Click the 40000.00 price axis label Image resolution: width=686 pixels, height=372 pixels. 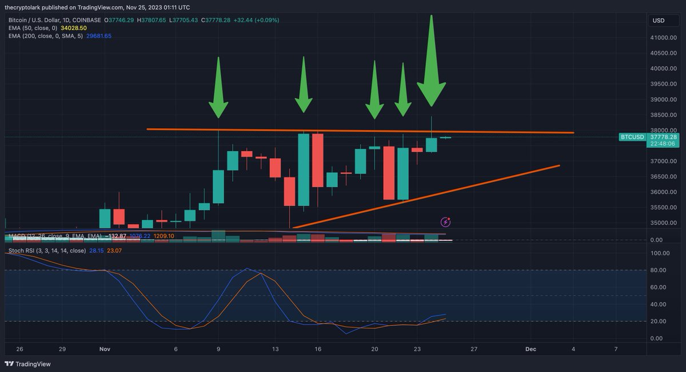[x=664, y=69]
